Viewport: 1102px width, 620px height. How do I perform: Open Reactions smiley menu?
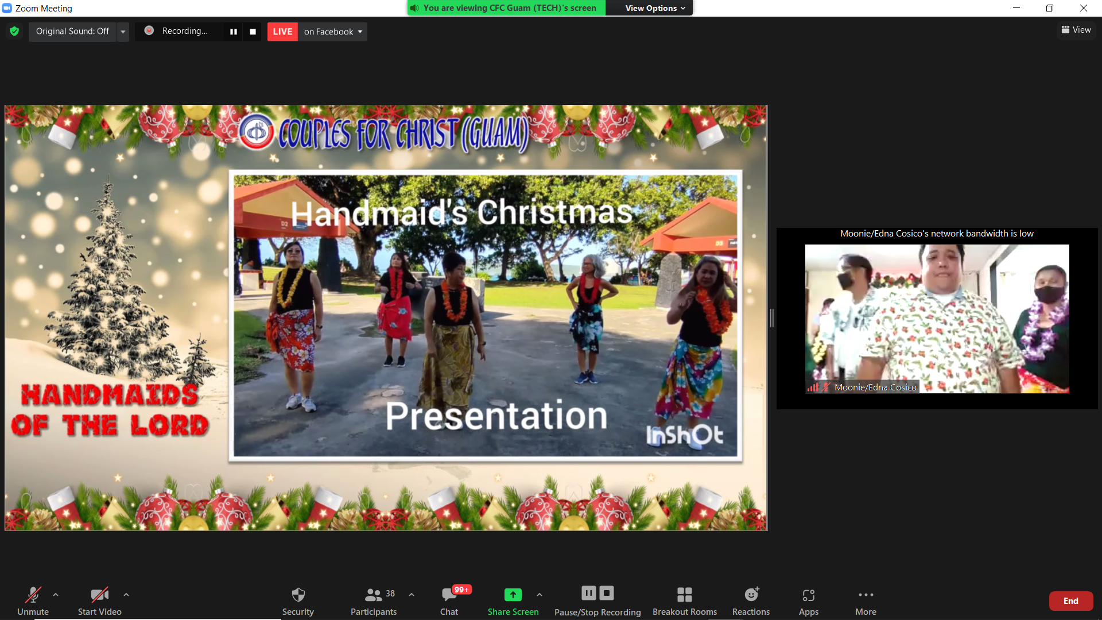(751, 601)
